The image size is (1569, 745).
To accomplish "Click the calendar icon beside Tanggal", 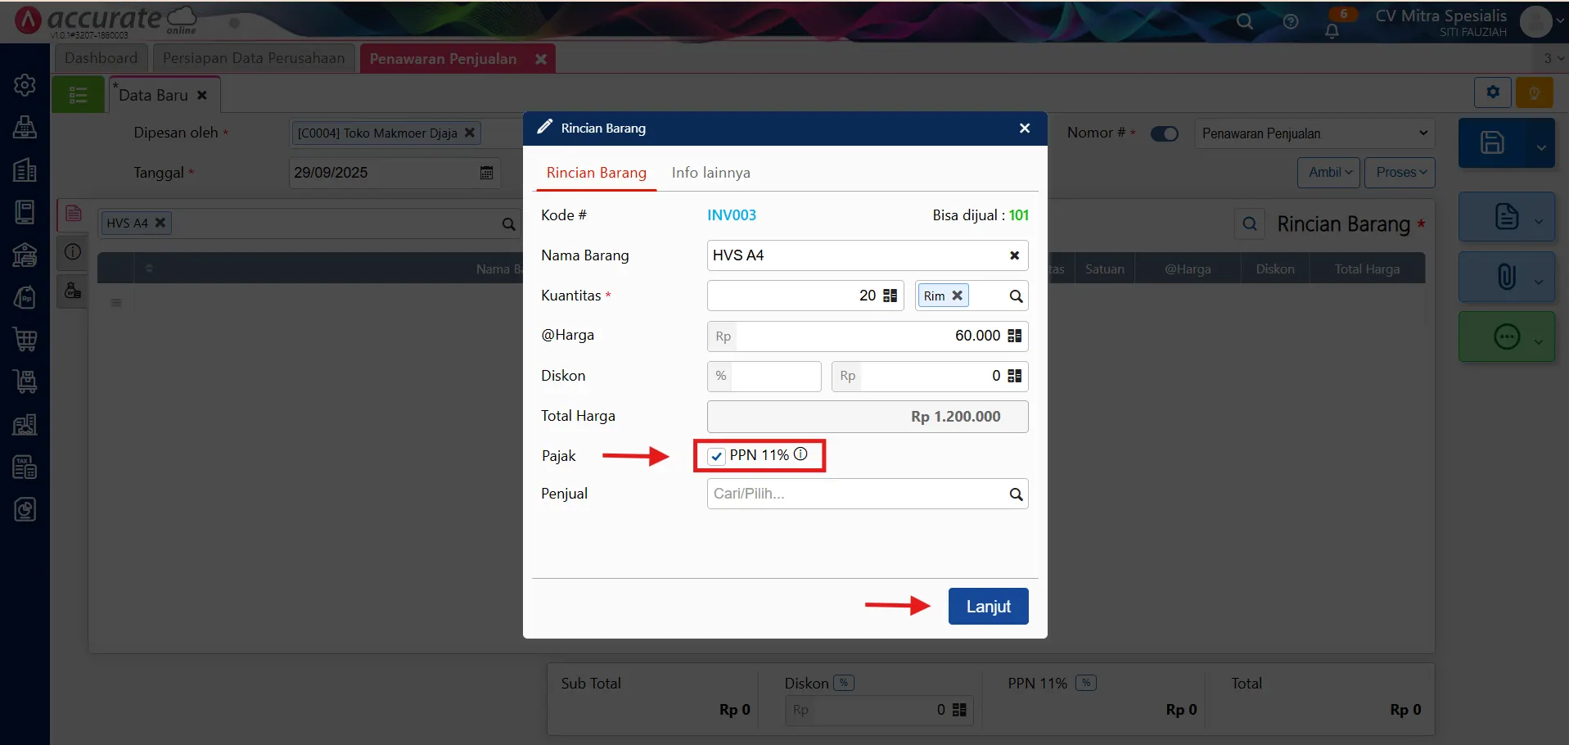I will tap(486, 173).
